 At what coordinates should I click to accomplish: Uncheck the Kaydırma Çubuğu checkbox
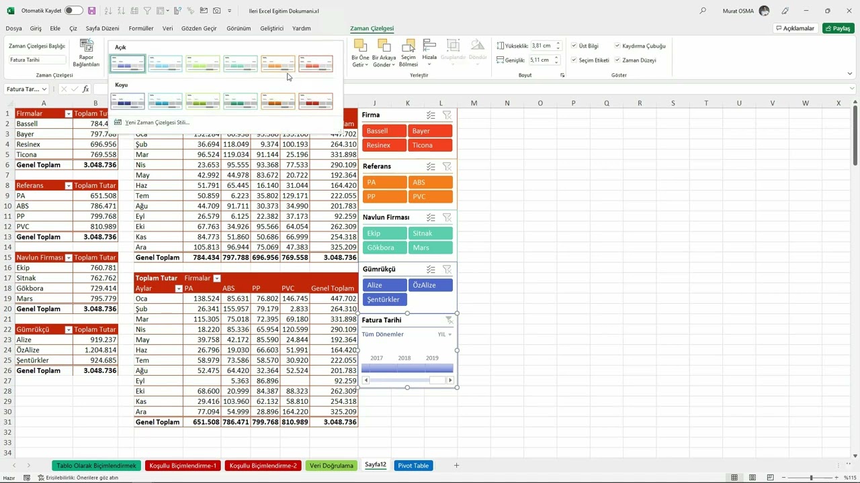pyautogui.click(x=617, y=46)
